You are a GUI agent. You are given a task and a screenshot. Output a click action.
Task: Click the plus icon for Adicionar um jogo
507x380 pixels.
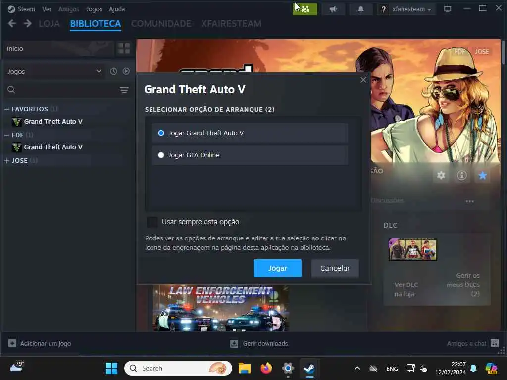[x=12, y=343]
